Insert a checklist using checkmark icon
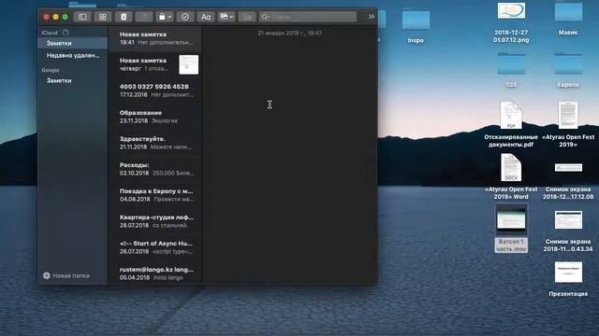599x336 pixels. [185, 17]
